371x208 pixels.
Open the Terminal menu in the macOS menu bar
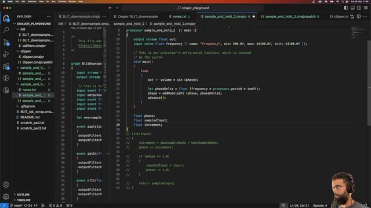click(x=62, y=1)
